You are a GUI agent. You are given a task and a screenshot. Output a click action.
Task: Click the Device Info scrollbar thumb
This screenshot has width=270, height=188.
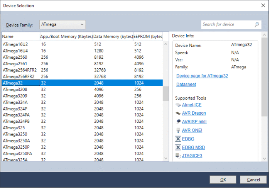(x=264, y=77)
